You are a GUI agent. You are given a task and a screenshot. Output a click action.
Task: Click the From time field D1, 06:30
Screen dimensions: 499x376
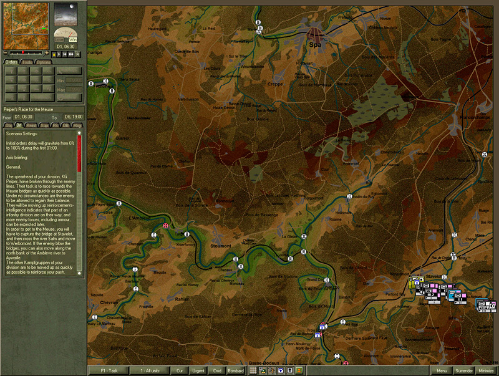pos(23,117)
